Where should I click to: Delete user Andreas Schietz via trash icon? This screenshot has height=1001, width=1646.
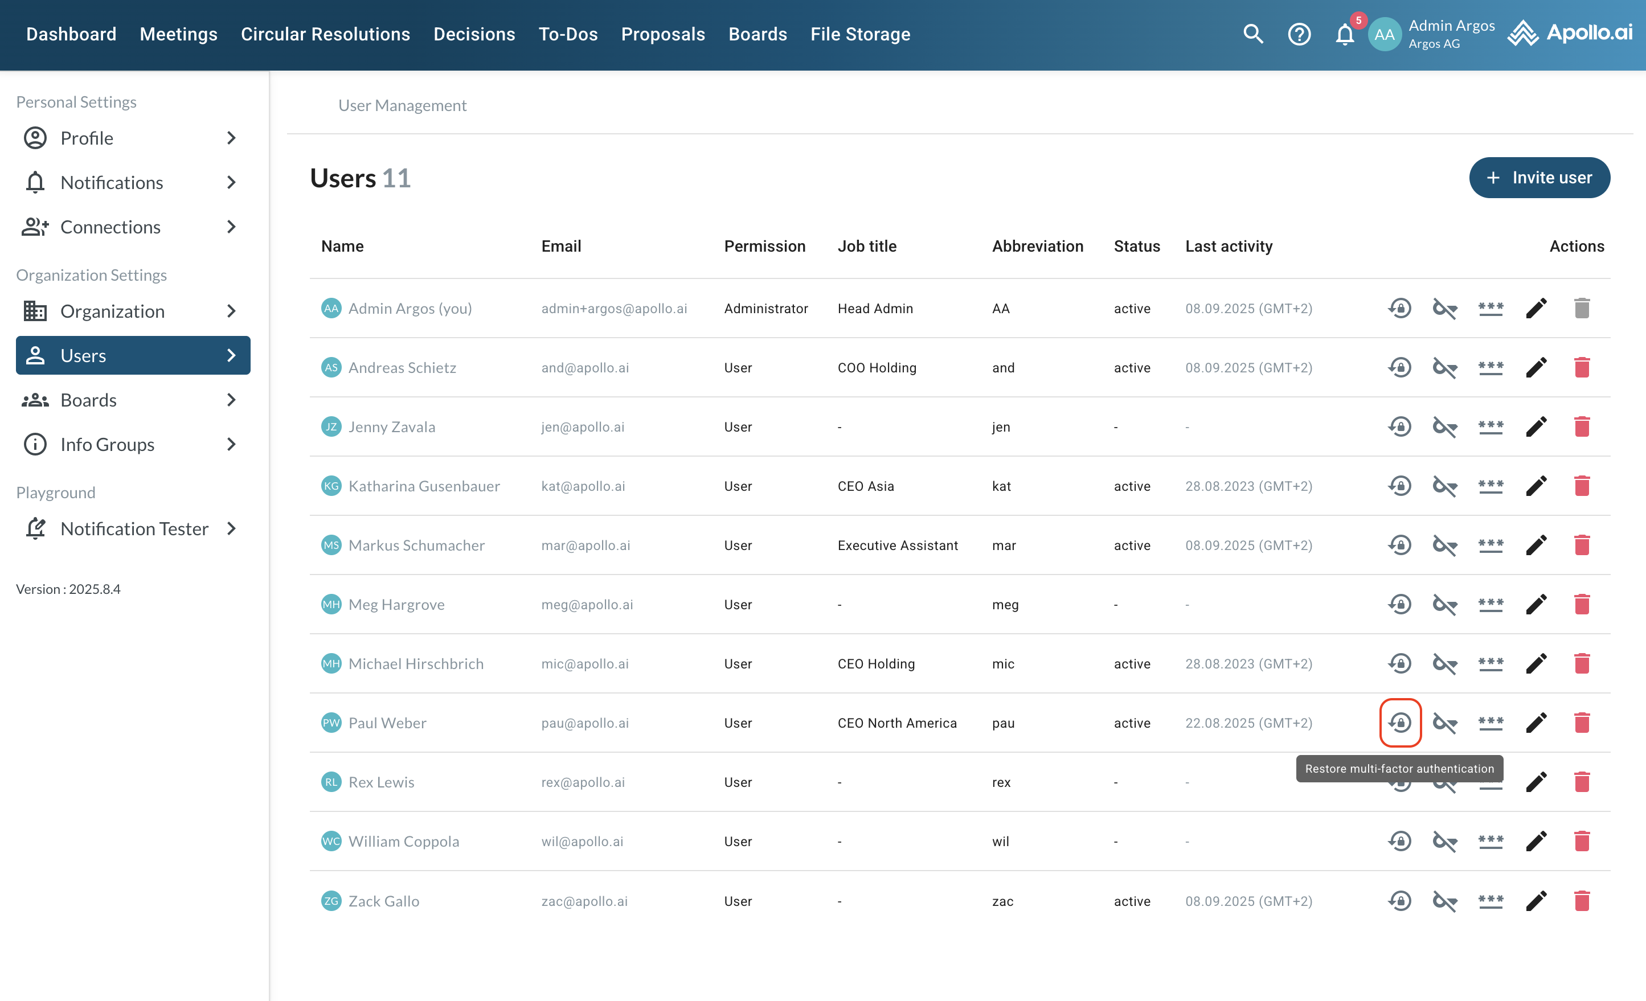(x=1581, y=367)
